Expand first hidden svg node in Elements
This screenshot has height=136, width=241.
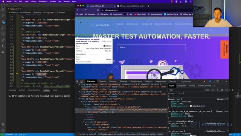point(80,85)
